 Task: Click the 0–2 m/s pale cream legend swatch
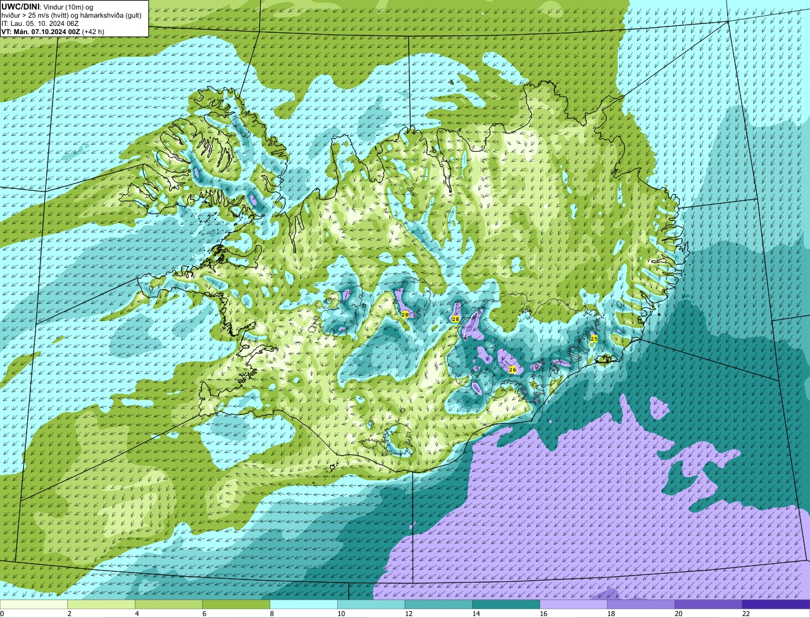pyautogui.click(x=34, y=604)
